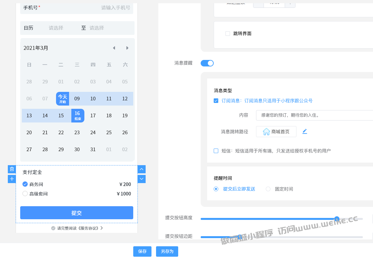This screenshot has height=258, width=373.
Task: Click the 支付定金 heading
Action: 32,172
